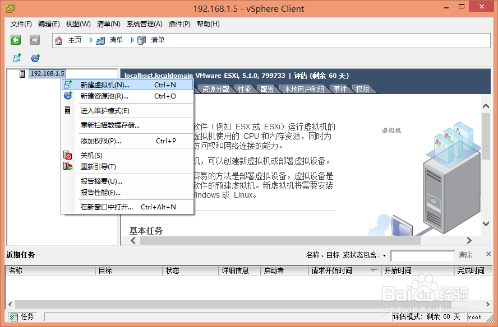
Task: Click the icon next to 新建虚拟机 menu entry
Action: [x=68, y=85]
